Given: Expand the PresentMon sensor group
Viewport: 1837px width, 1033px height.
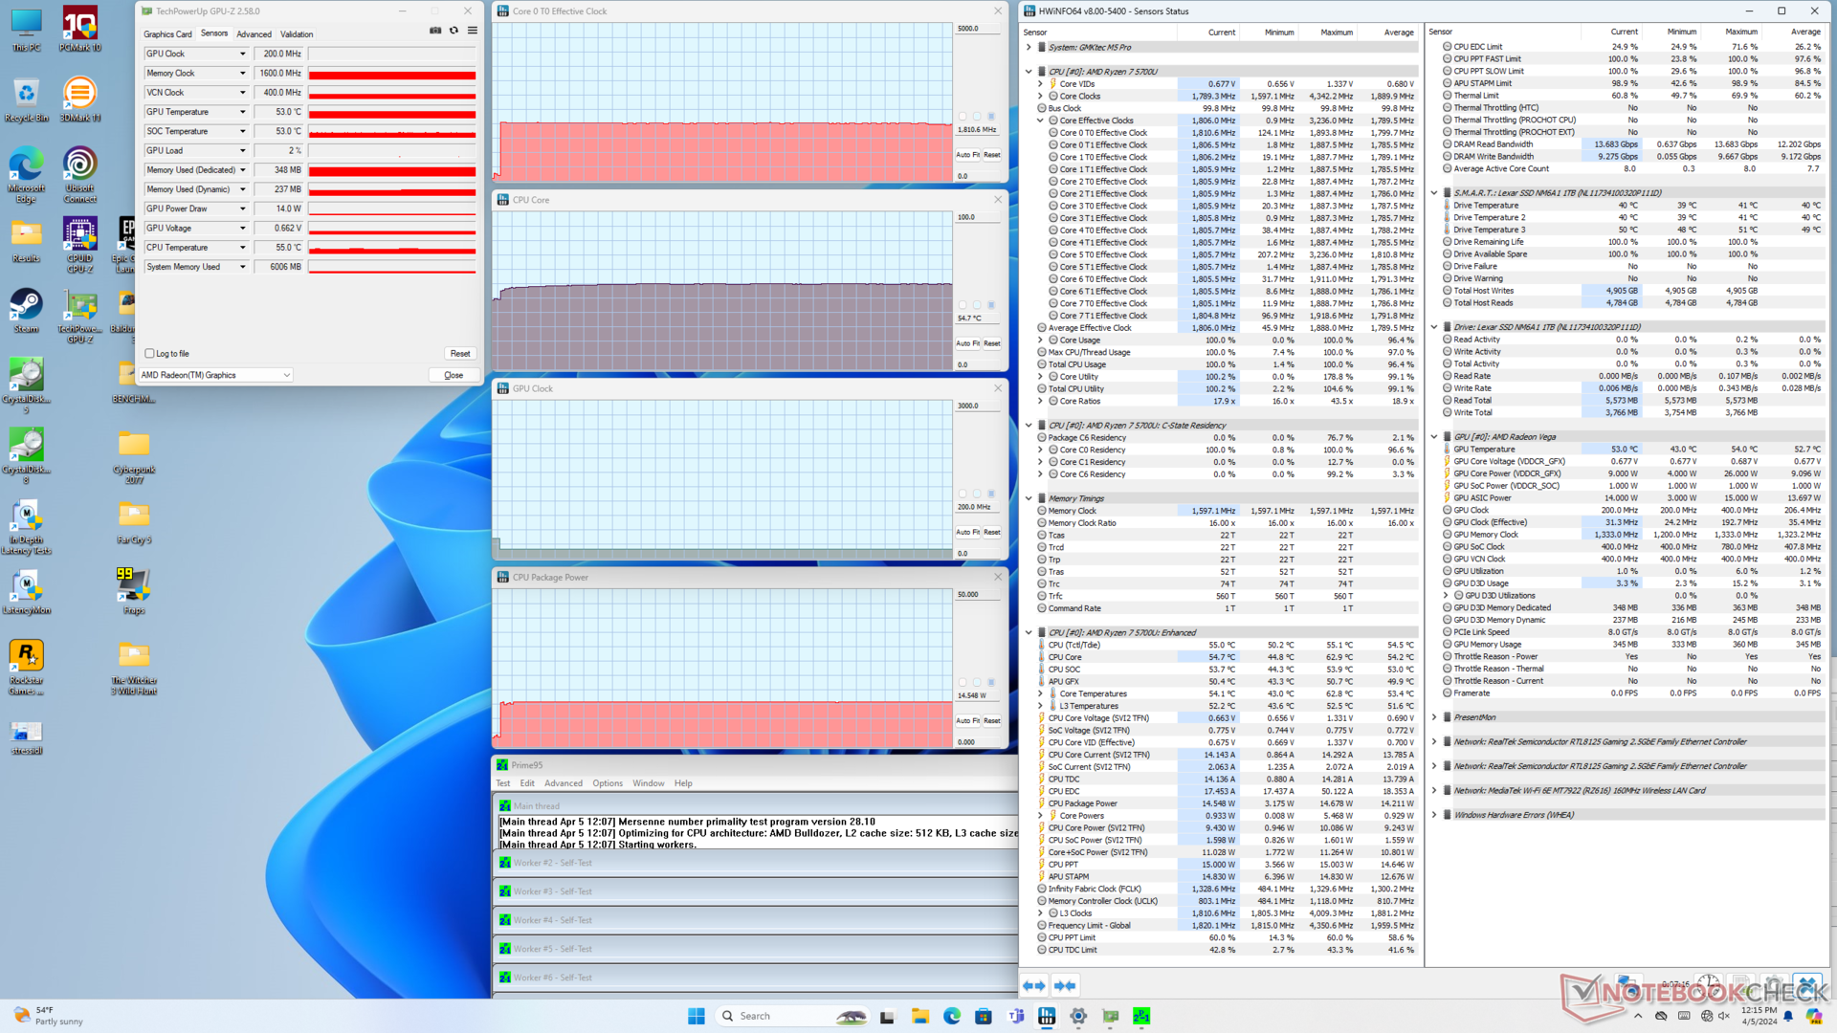Looking at the screenshot, I should pos(1434,717).
